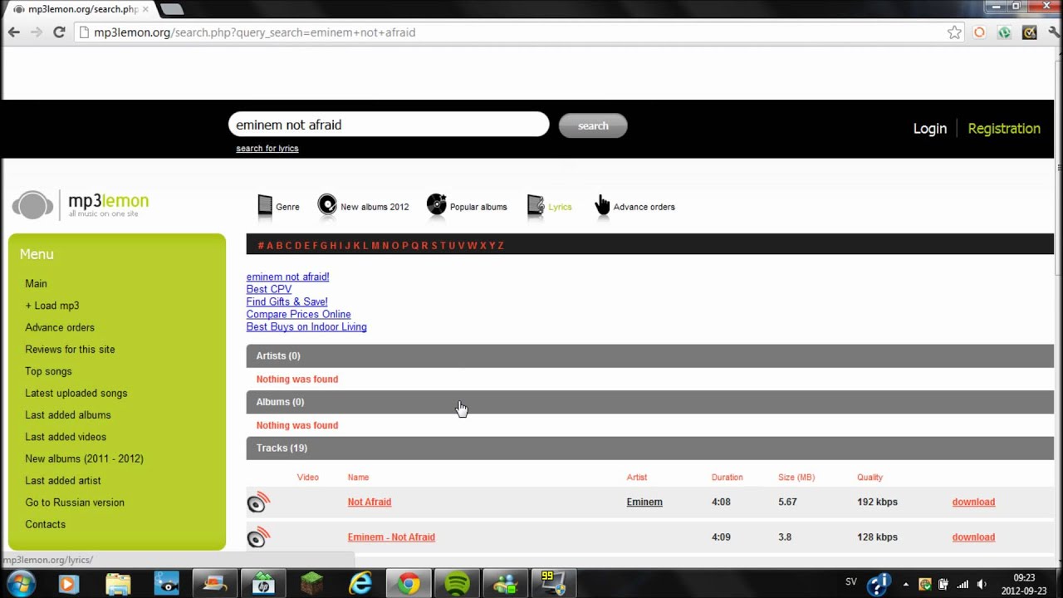Screen dimensions: 1063x598
Task: Open Compare Prices Online link
Action: 298,314
